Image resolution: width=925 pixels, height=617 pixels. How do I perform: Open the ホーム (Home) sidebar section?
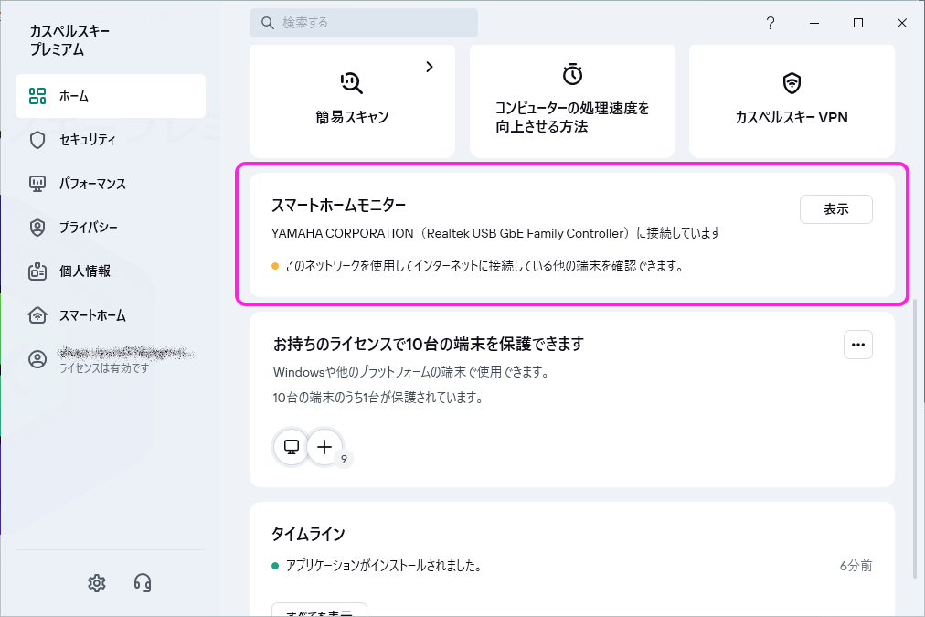click(x=111, y=96)
